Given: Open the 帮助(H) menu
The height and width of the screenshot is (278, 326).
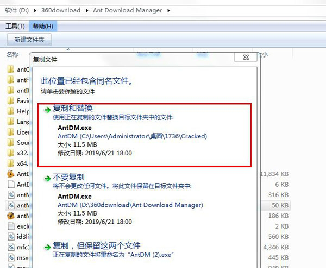Looking at the screenshot, I should [x=43, y=26].
